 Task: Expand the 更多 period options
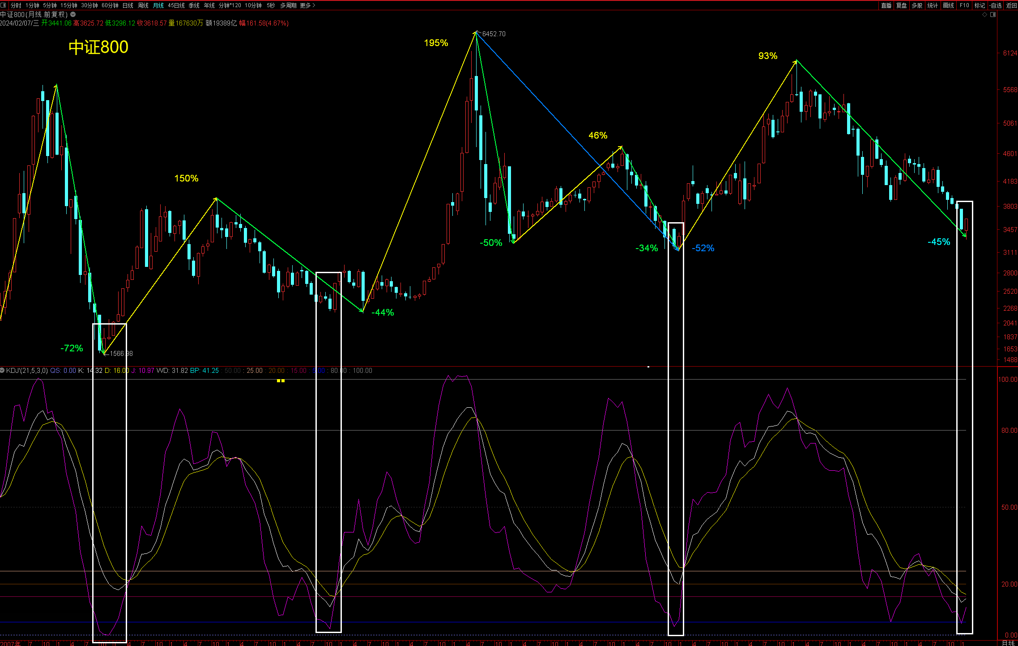point(307,5)
